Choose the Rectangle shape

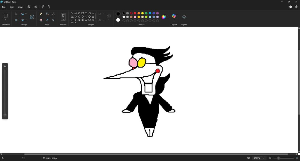[82, 13]
